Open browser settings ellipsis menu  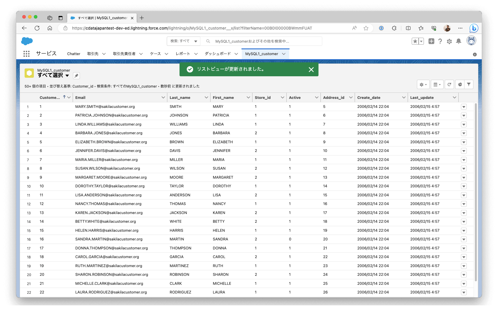click(460, 28)
